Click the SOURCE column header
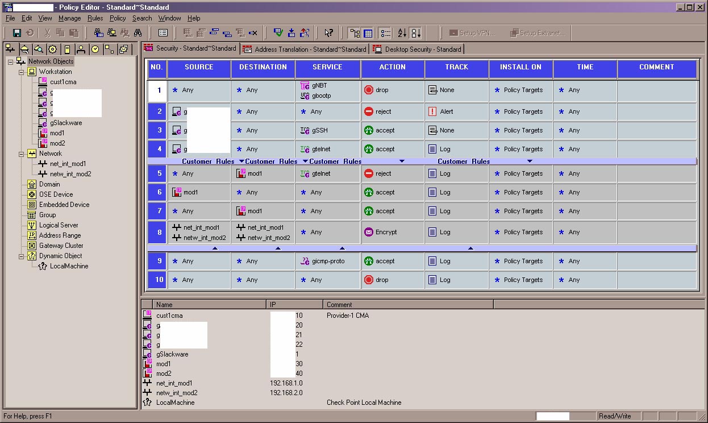Screen dimensions: 708x423 coord(199,68)
